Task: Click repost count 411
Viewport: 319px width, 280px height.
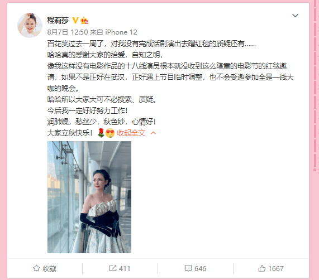Action: [x=125, y=269]
